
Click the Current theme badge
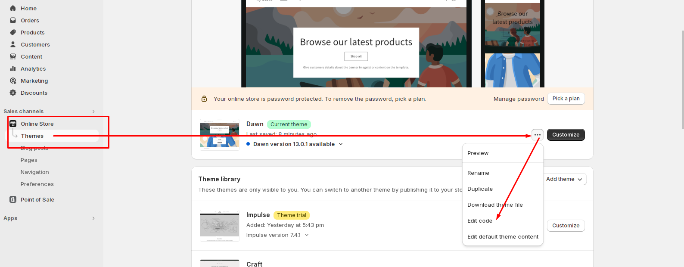tap(289, 124)
